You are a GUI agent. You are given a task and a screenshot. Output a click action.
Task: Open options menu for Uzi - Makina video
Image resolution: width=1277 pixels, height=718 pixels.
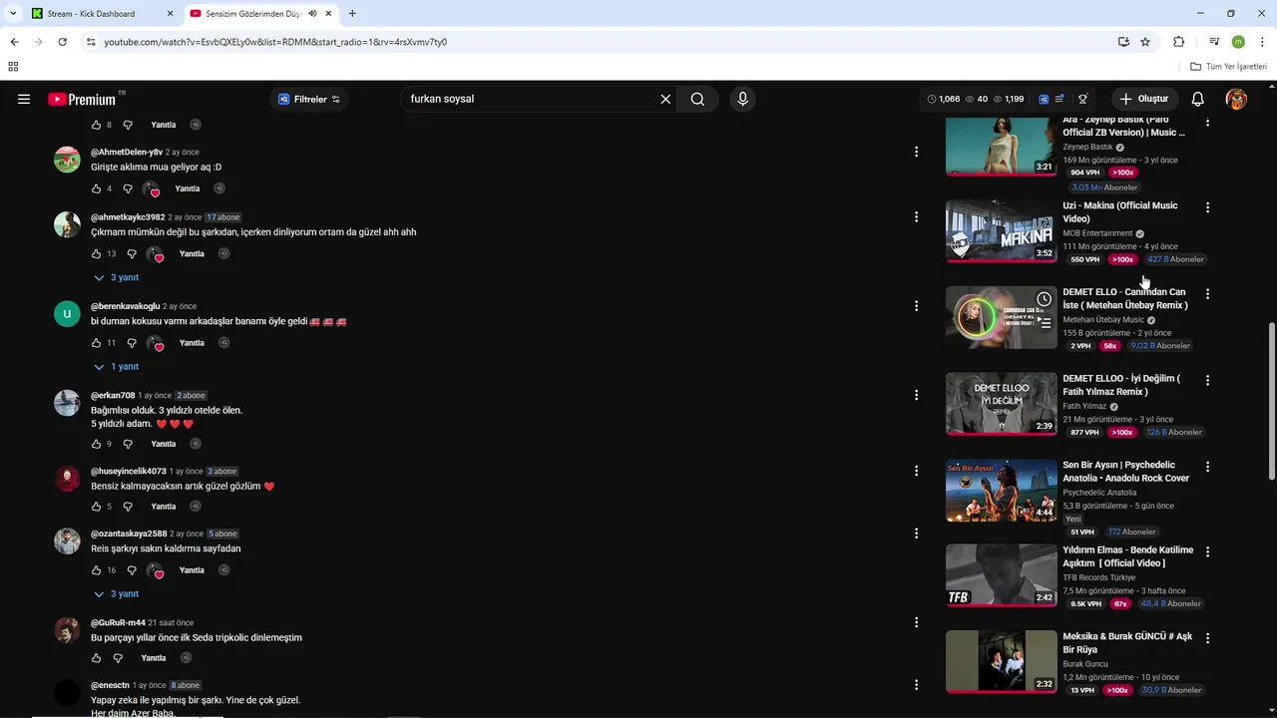tap(1207, 207)
